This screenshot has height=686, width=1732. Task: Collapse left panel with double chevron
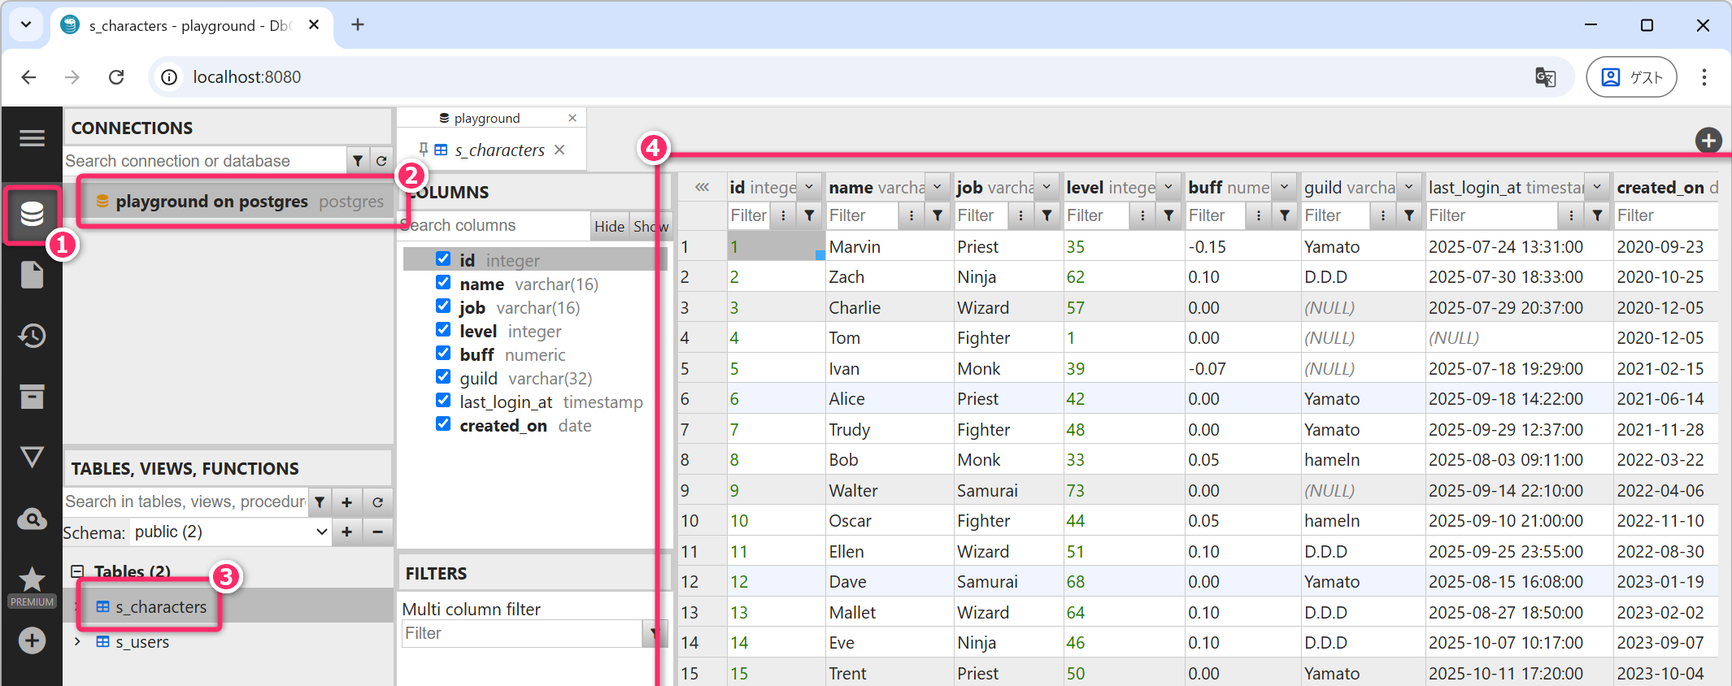703,188
